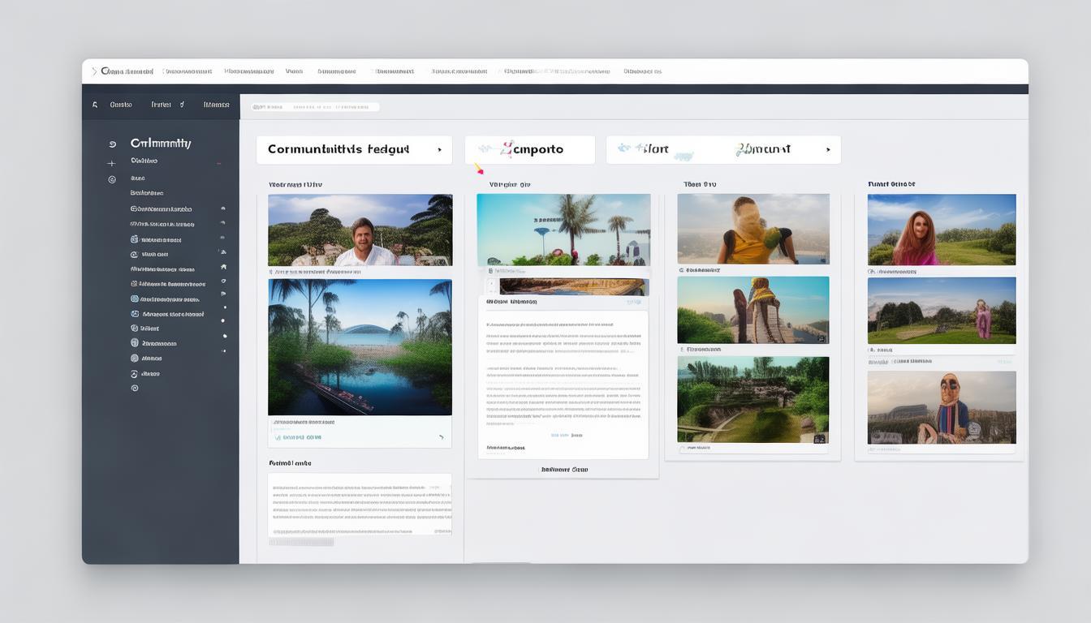This screenshot has width=1091, height=623.
Task: Click the plus icon in the sidebar
Action: pyautogui.click(x=112, y=164)
